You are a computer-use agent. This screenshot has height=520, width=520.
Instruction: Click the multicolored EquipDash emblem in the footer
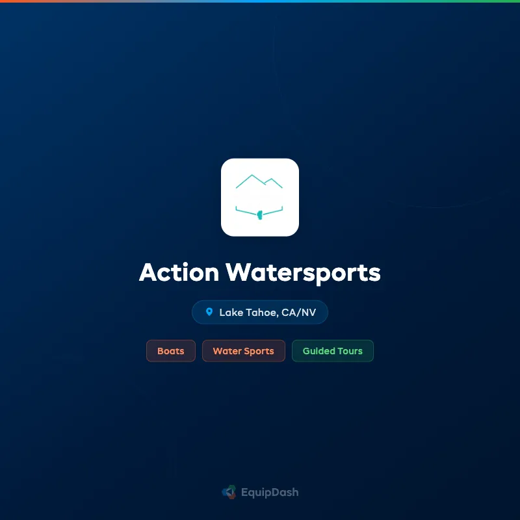click(229, 492)
